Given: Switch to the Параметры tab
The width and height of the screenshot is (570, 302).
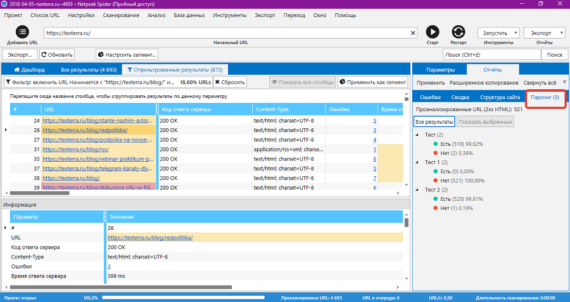Looking at the screenshot, I should pyautogui.click(x=440, y=69).
